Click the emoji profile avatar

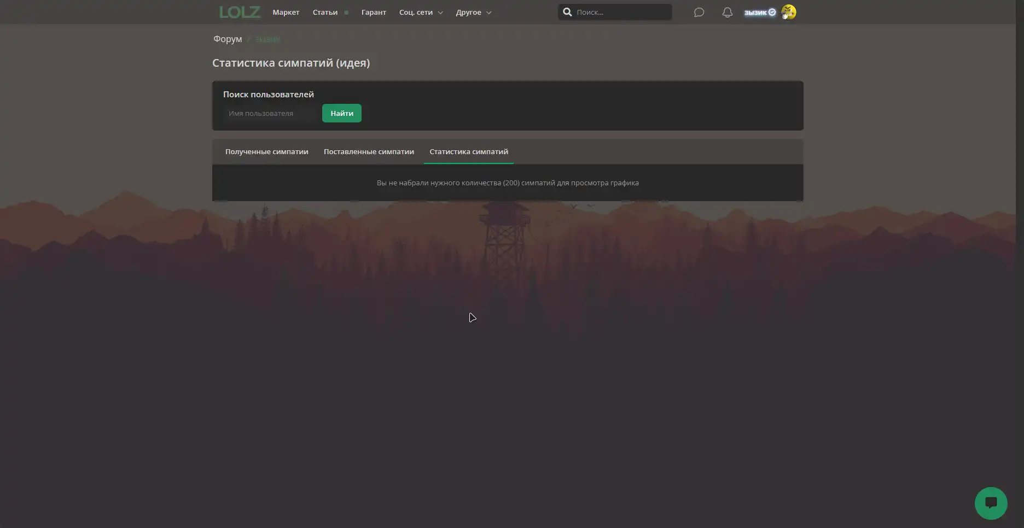(788, 12)
